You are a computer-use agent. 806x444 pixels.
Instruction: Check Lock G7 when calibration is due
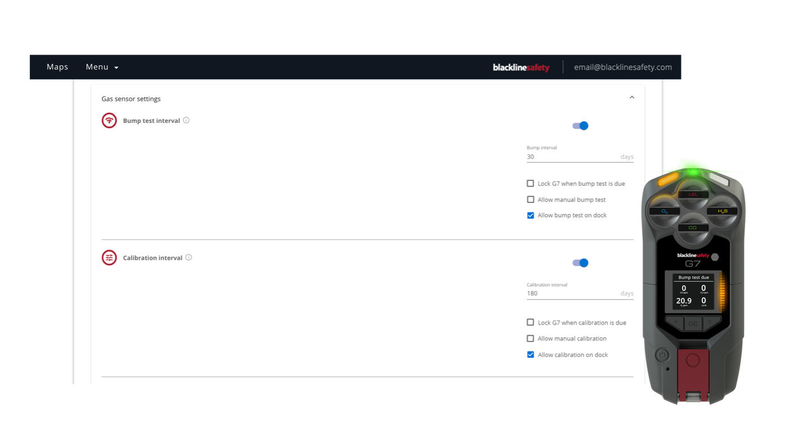pyautogui.click(x=530, y=323)
